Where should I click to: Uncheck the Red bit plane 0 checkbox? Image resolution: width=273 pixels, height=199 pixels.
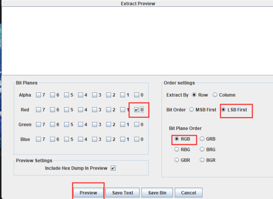tap(136, 110)
